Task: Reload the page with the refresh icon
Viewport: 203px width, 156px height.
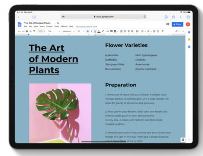Action: [145, 17]
